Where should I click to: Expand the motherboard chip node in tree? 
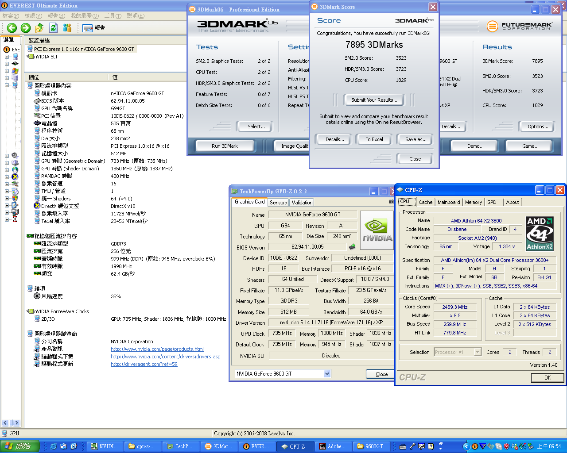(x=7, y=64)
